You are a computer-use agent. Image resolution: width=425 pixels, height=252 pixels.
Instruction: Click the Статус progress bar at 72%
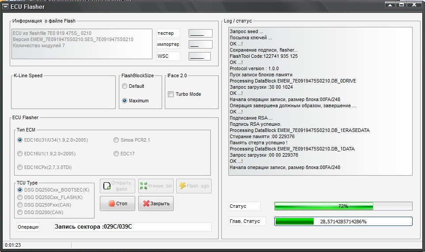coord(343,206)
